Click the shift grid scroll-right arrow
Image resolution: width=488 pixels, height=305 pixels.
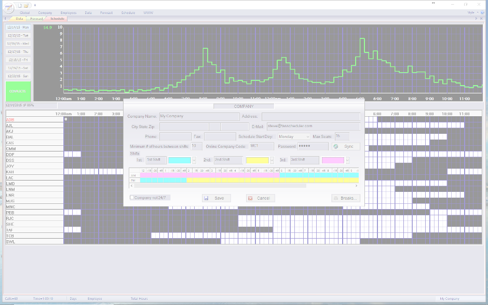(356, 186)
